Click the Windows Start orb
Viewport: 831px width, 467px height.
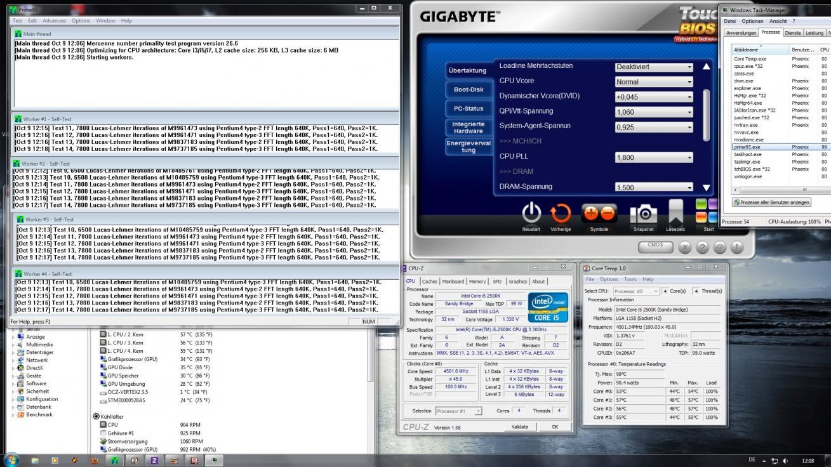pyautogui.click(x=11, y=460)
